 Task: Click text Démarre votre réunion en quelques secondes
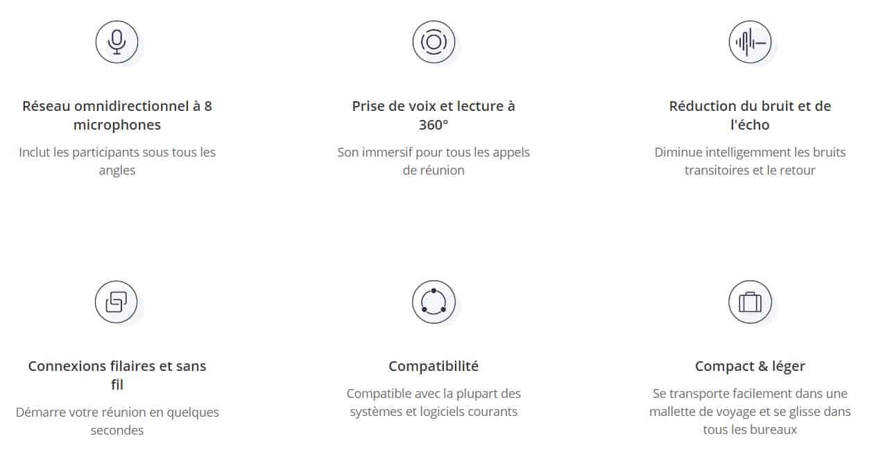[x=117, y=421]
